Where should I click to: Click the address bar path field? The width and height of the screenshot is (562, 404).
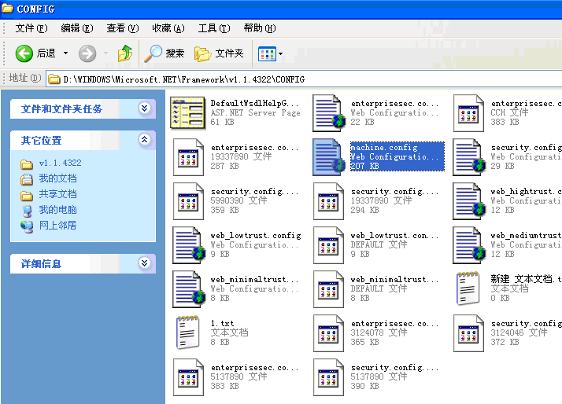click(305, 79)
